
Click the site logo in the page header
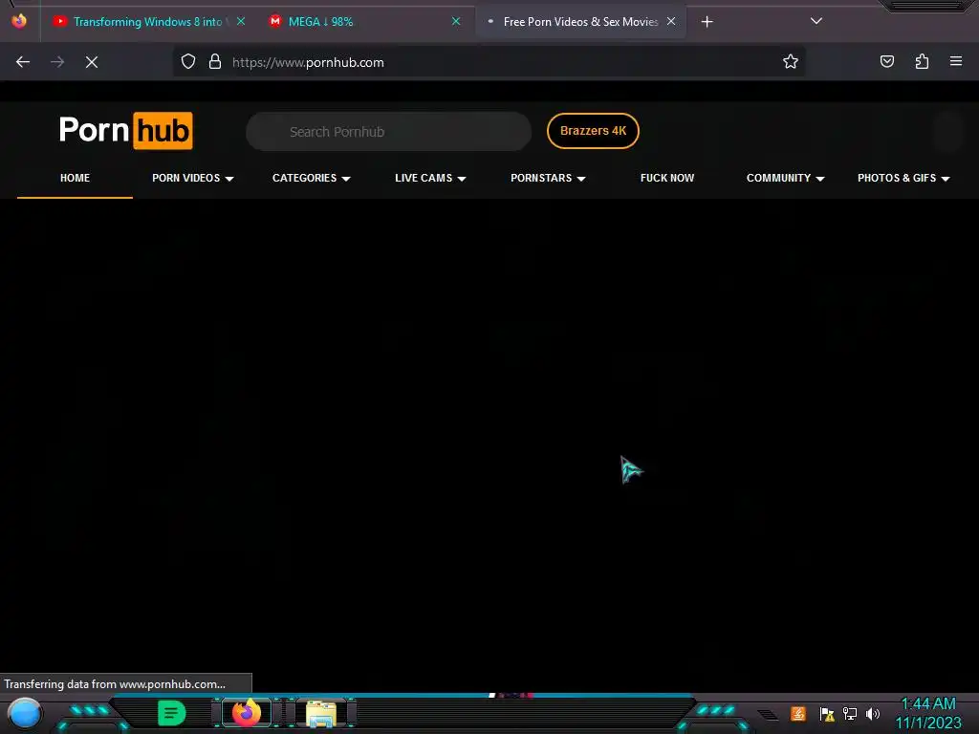pos(125,130)
